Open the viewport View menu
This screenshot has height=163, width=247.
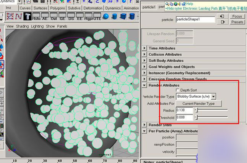pos(10,26)
